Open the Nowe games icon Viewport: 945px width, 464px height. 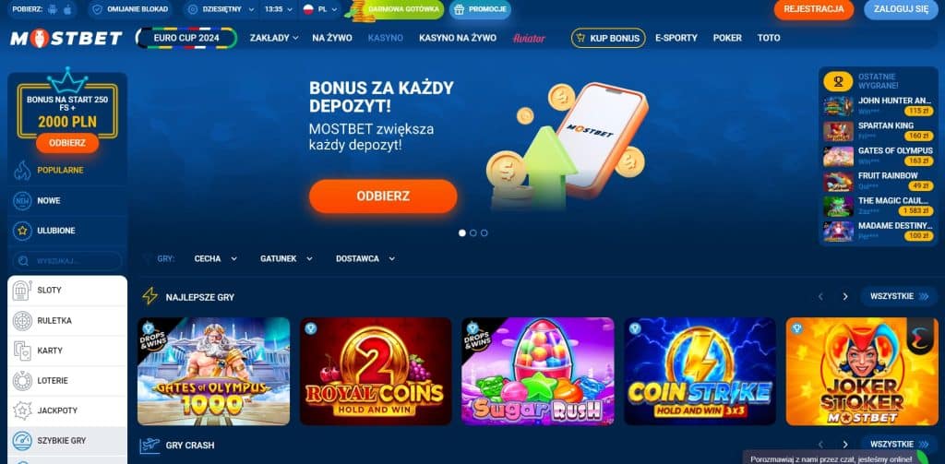[x=22, y=201]
